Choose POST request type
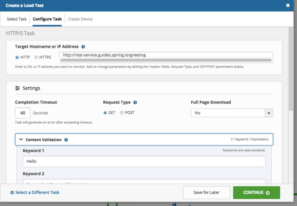 click(x=121, y=113)
